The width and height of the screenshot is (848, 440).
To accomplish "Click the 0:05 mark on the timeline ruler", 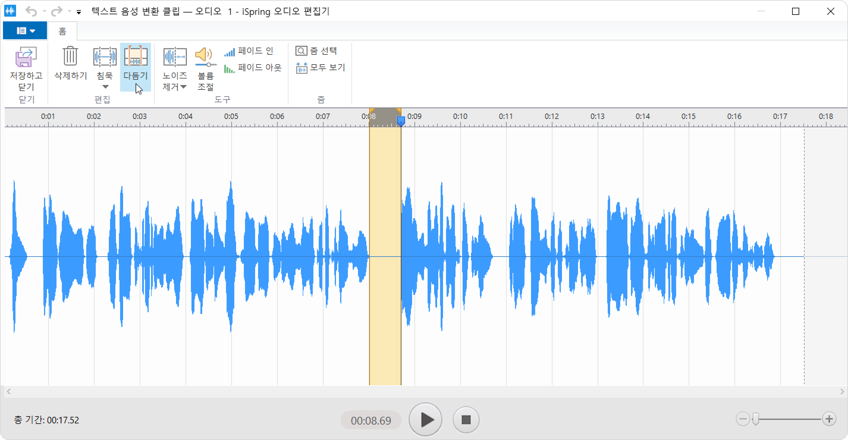I will click(231, 116).
